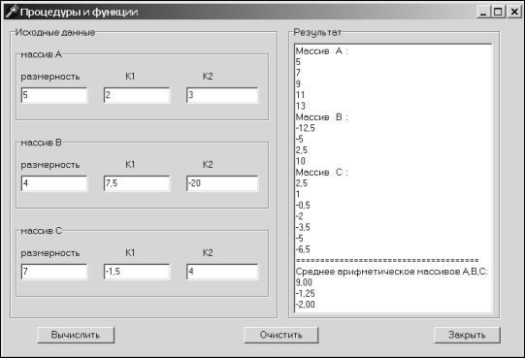Select the 'Массив A :' result line

point(322,51)
